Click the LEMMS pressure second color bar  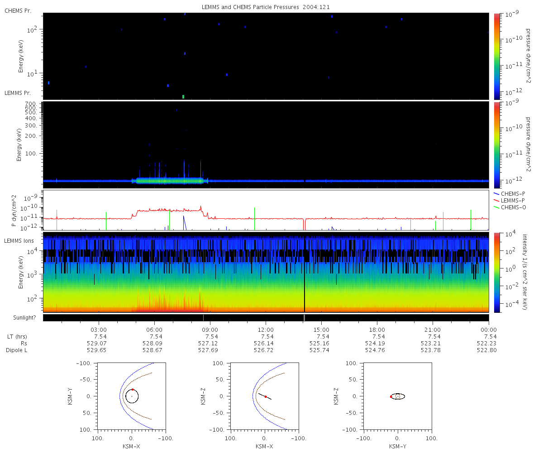(x=496, y=145)
